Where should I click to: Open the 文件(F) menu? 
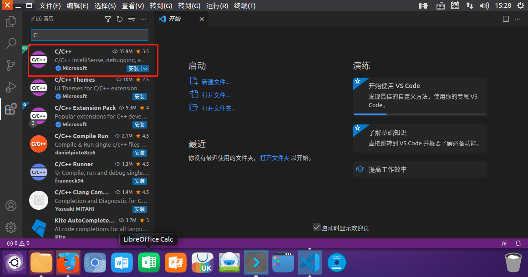pyautogui.click(x=50, y=6)
